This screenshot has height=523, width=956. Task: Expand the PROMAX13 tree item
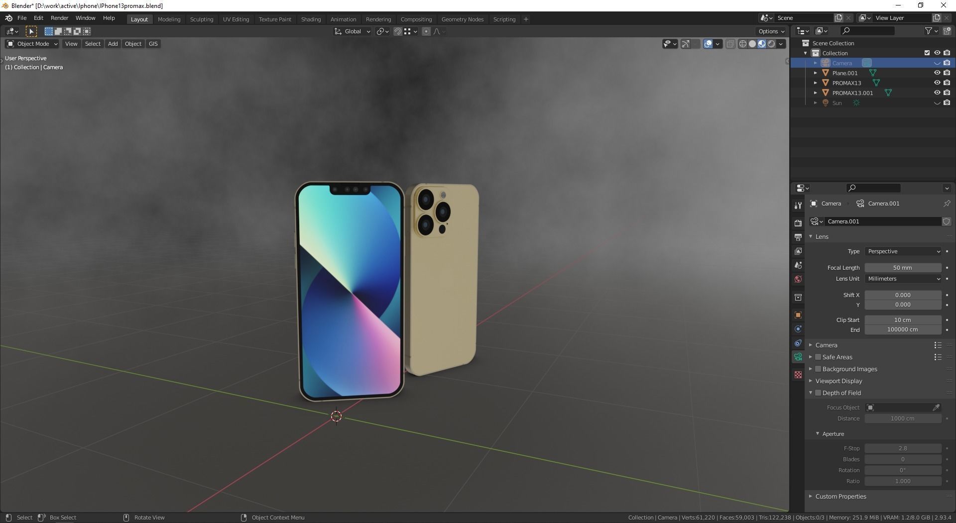pyautogui.click(x=815, y=83)
